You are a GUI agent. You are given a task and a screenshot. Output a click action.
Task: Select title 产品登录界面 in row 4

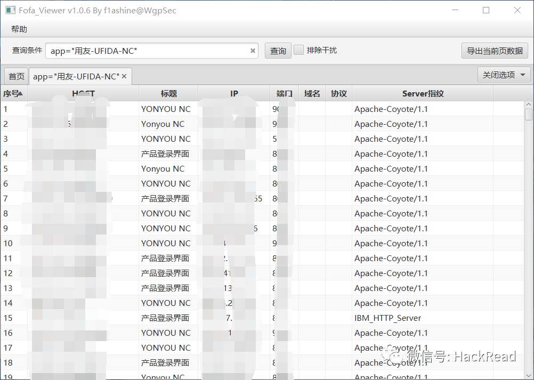[x=165, y=154]
